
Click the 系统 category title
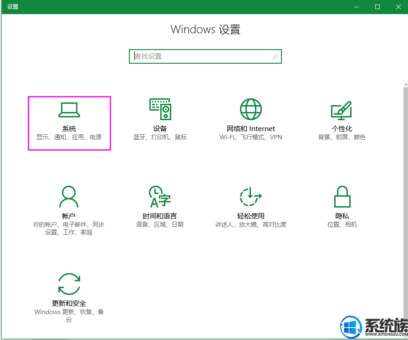(x=69, y=128)
